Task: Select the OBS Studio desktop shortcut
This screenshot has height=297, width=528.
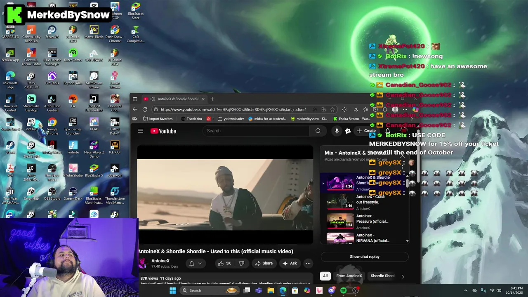Action: (52, 194)
